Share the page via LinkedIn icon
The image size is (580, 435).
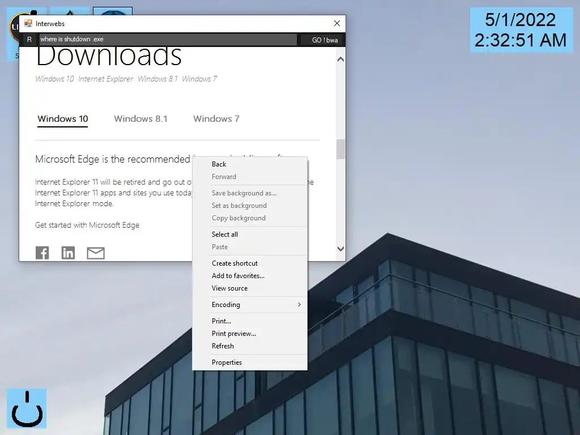coord(68,253)
